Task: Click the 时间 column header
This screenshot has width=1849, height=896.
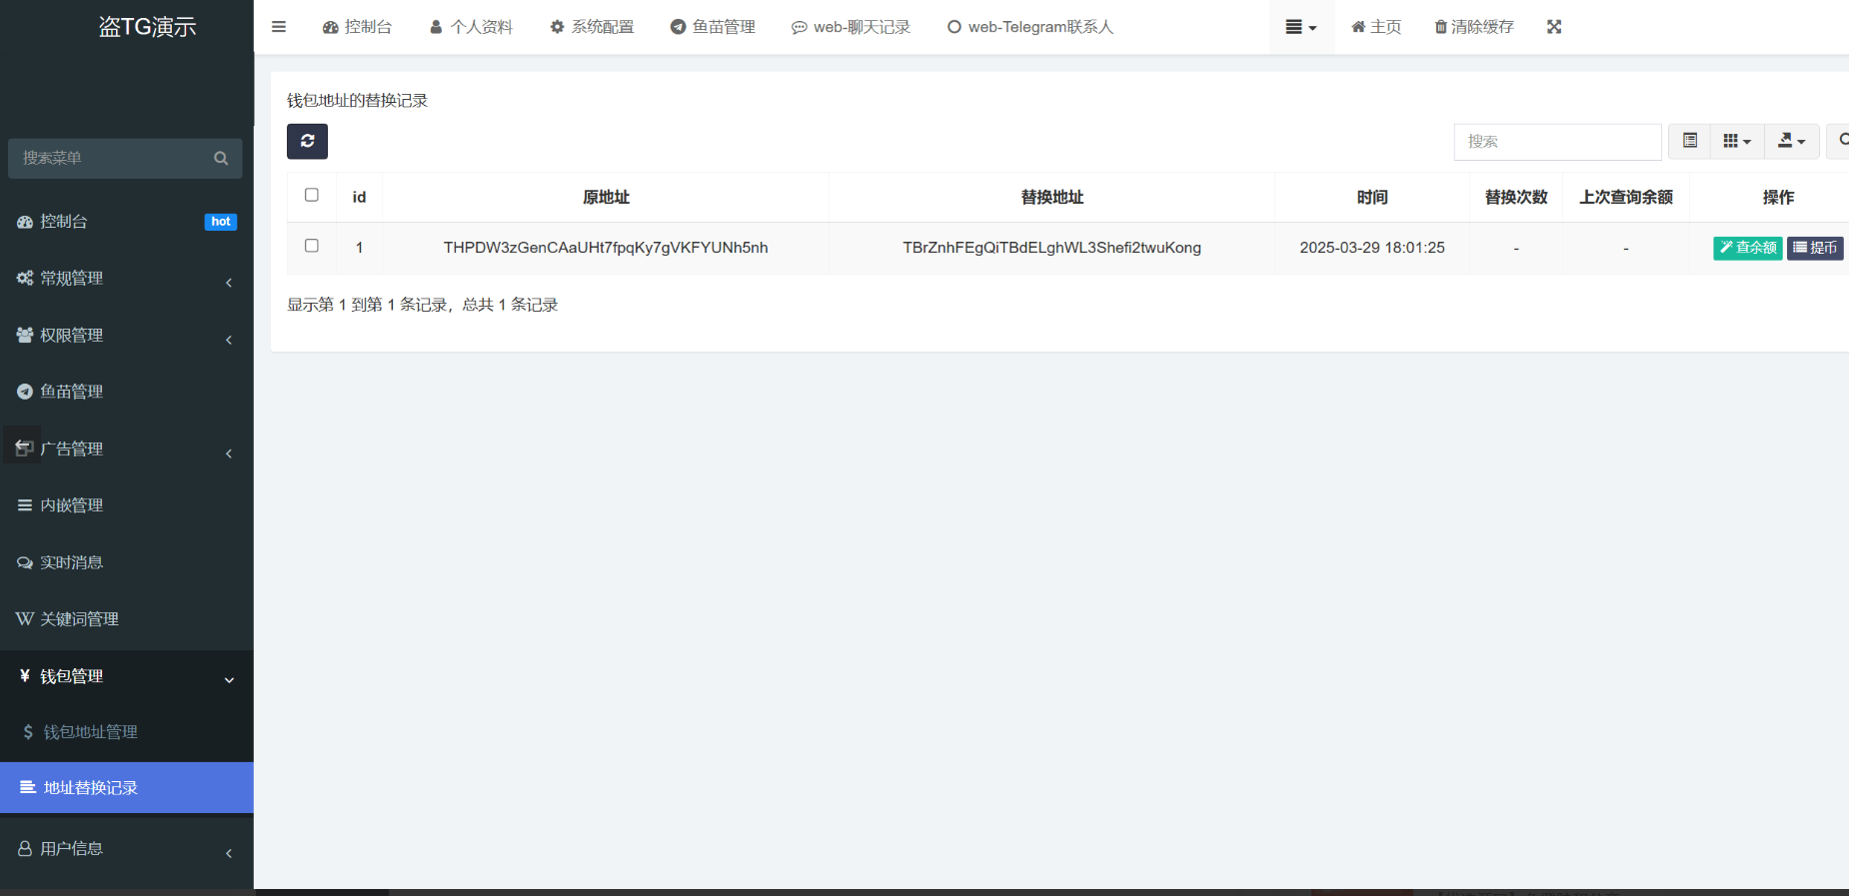Action: coord(1372,198)
